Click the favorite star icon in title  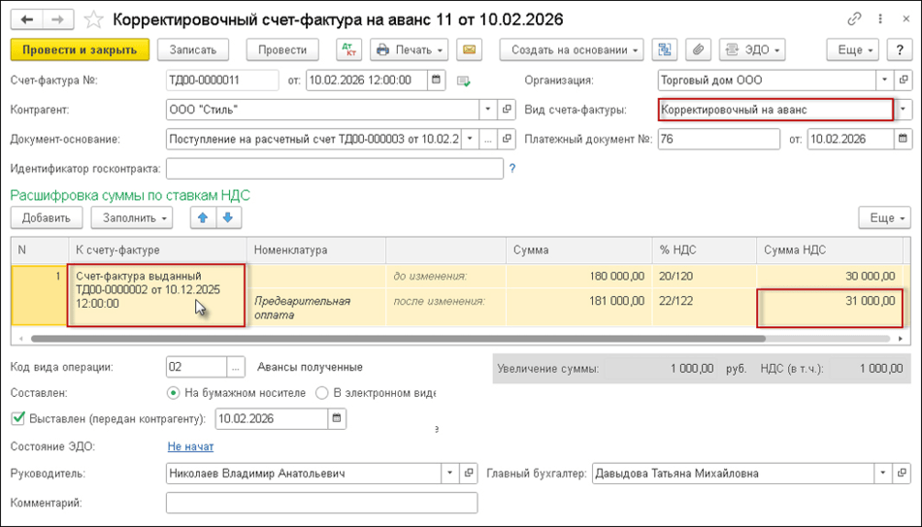pos(94,19)
